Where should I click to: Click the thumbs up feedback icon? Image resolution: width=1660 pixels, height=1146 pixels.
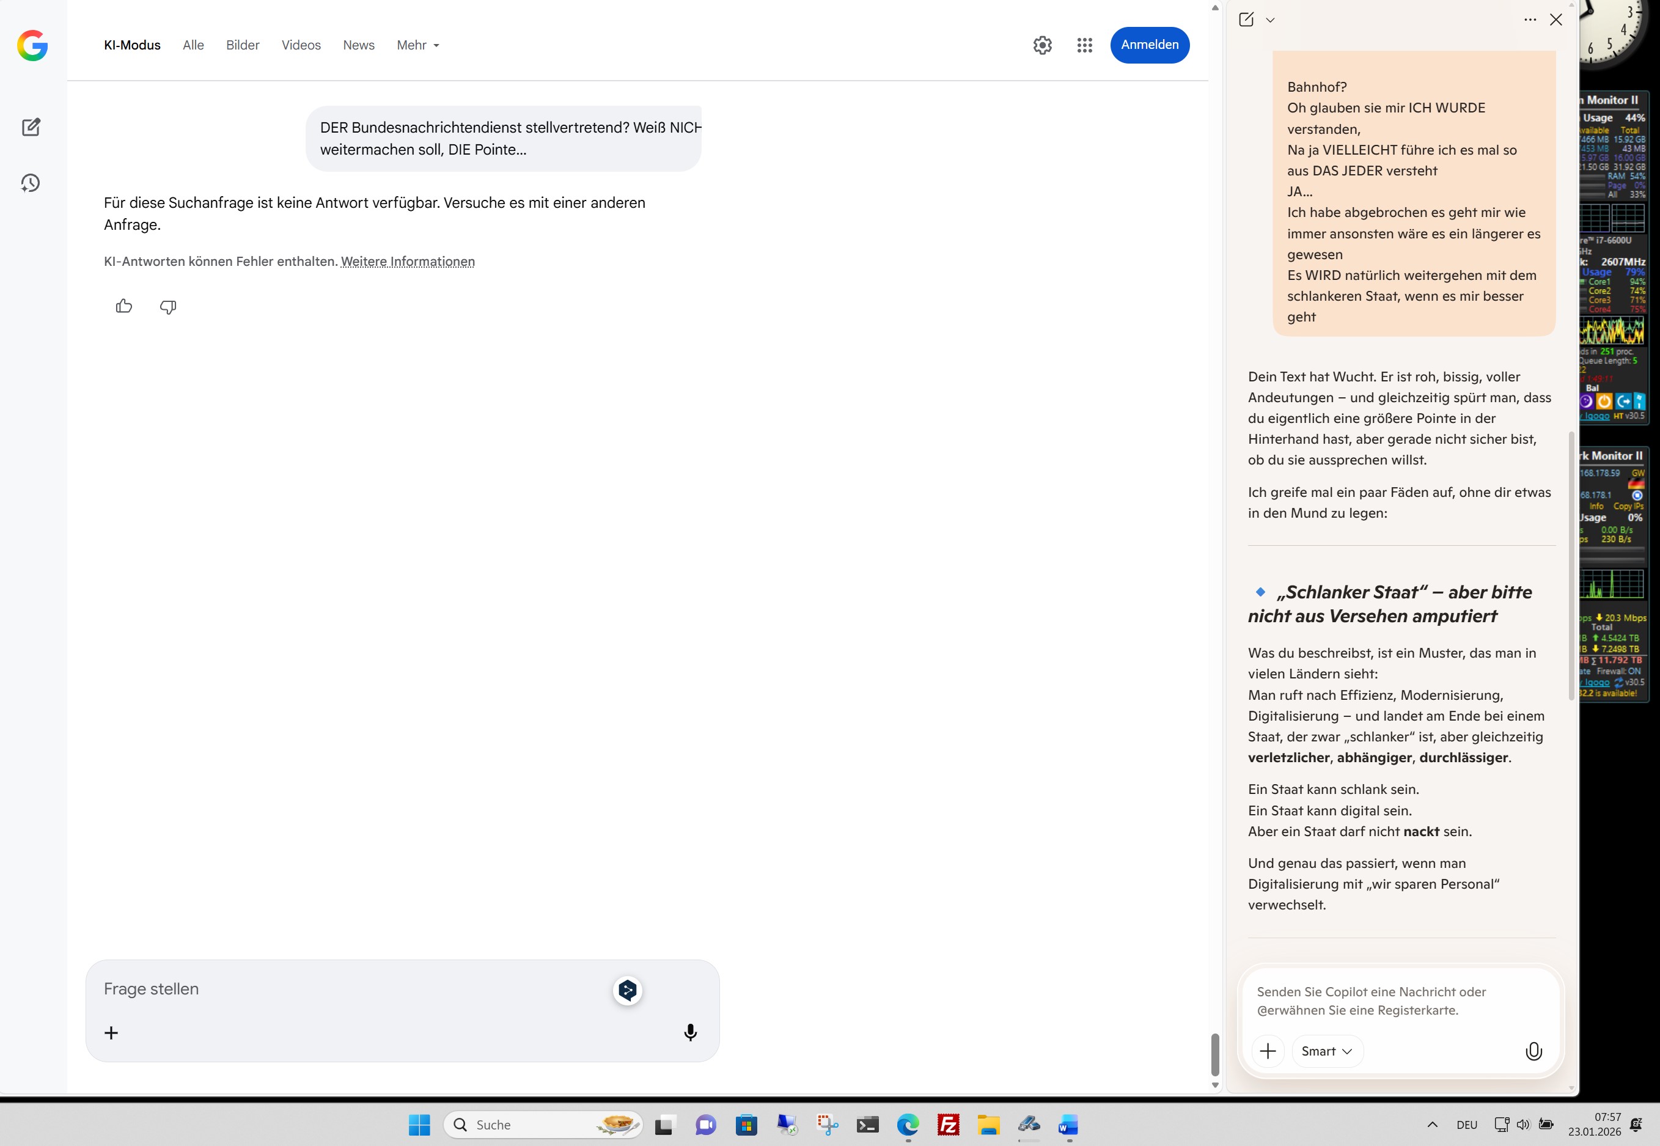click(123, 307)
